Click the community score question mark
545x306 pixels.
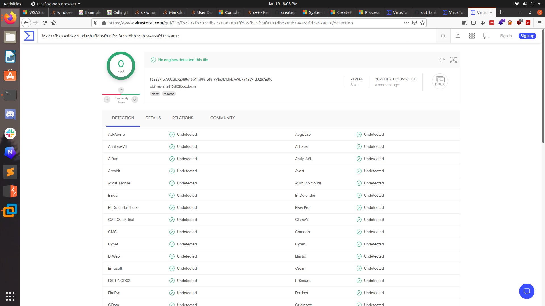[121, 90]
